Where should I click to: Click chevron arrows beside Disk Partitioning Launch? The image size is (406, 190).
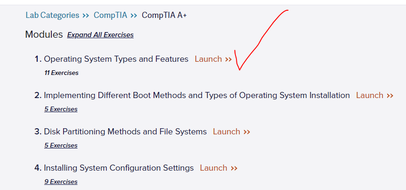tap(247, 132)
